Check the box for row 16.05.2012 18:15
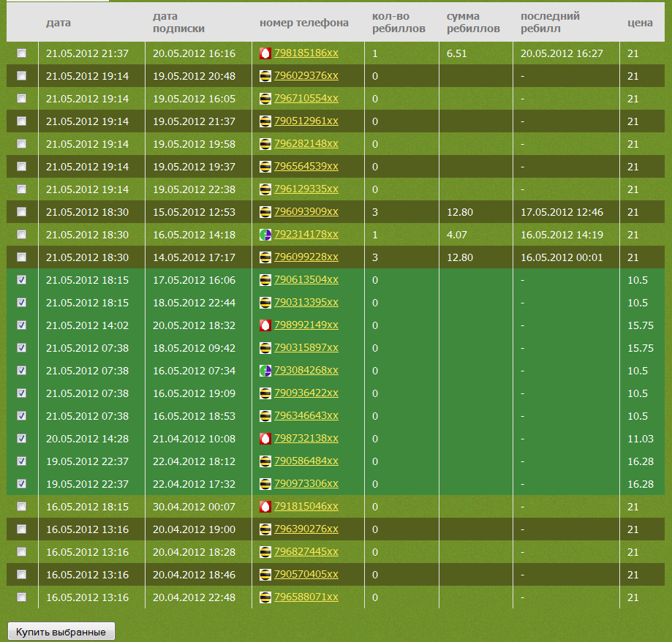Screen dimensions: 672x642 pyautogui.click(x=21, y=507)
